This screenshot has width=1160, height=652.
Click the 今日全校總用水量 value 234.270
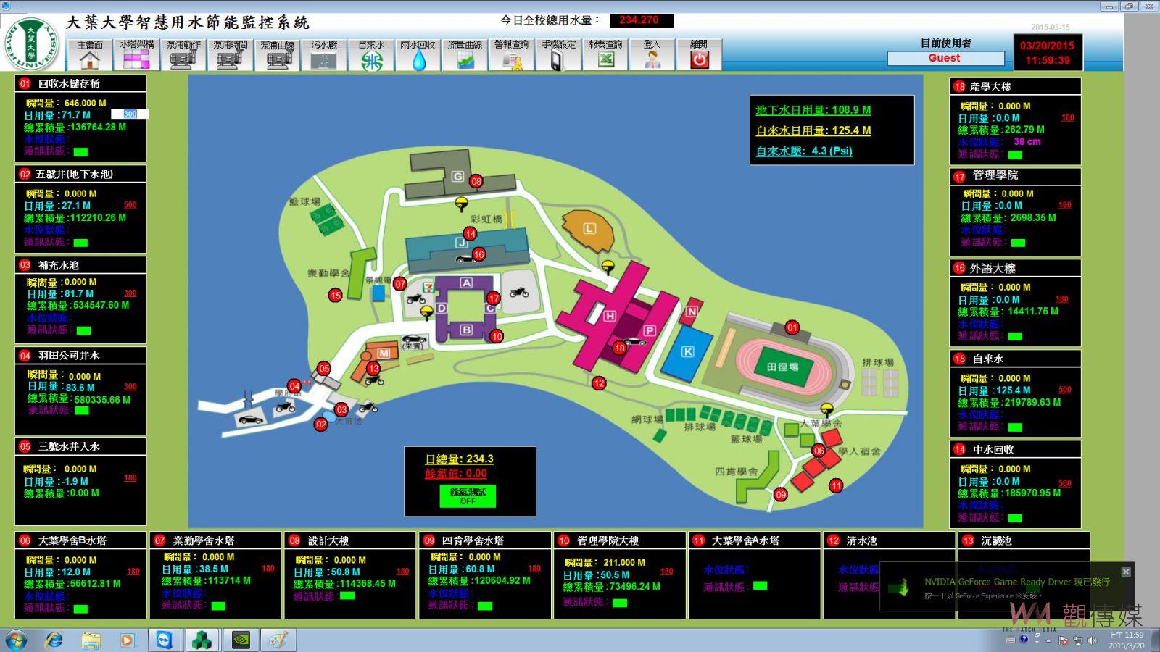click(x=641, y=20)
